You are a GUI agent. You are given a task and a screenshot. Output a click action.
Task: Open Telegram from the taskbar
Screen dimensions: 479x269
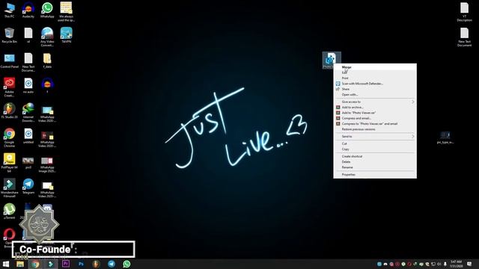point(112,264)
